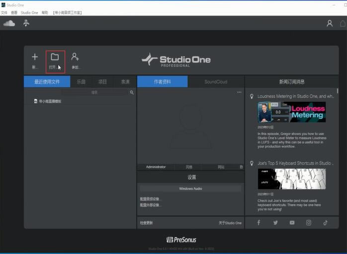Click 关于Studio One link
Viewport: 347px width, 254px height.
[230, 223]
